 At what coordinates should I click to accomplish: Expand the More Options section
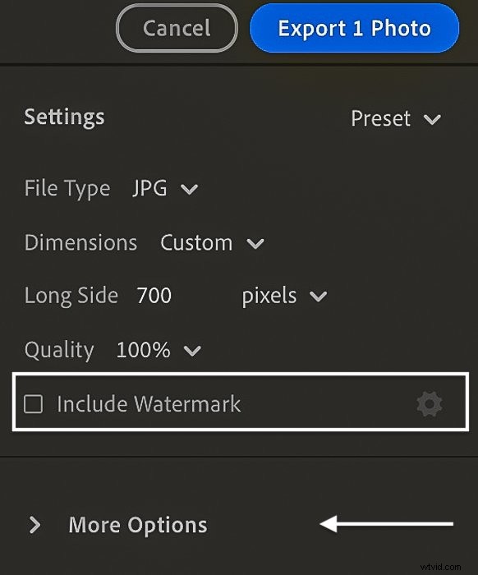pyautogui.click(x=118, y=525)
